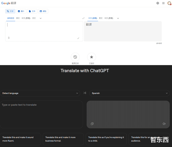This screenshot has height=147, width=172.
Task: Select the 文件 document translation tab
Action: [32, 11]
